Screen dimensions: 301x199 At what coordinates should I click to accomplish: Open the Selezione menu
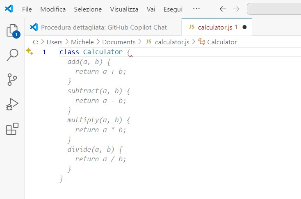[88, 9]
